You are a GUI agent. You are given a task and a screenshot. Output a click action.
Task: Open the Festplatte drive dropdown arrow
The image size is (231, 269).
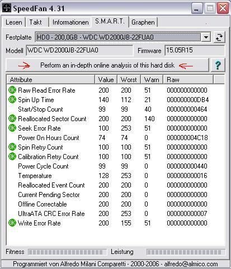tap(206, 37)
